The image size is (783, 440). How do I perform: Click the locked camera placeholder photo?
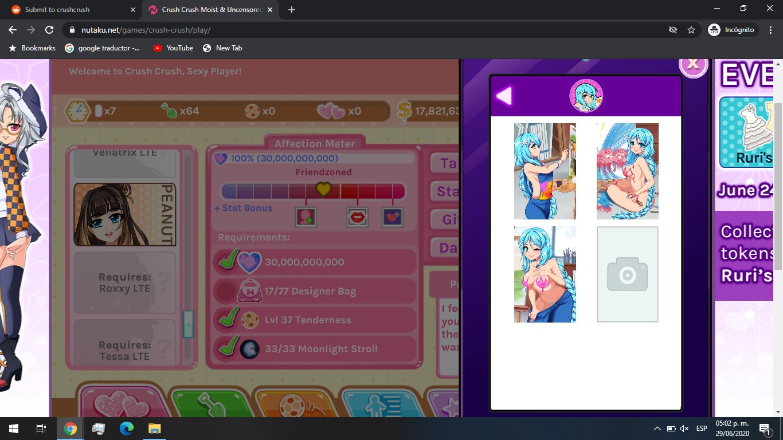pyautogui.click(x=628, y=274)
